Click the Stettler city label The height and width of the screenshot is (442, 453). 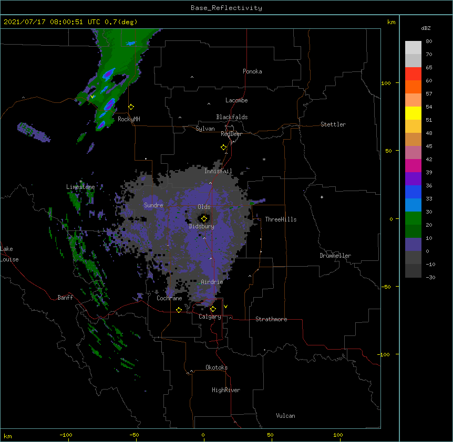coord(333,124)
